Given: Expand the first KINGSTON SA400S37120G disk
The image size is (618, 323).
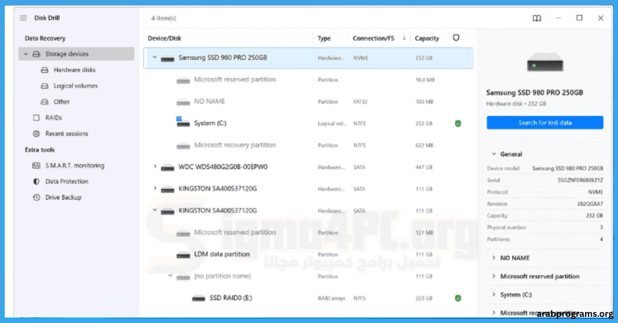Looking at the screenshot, I should [154, 188].
